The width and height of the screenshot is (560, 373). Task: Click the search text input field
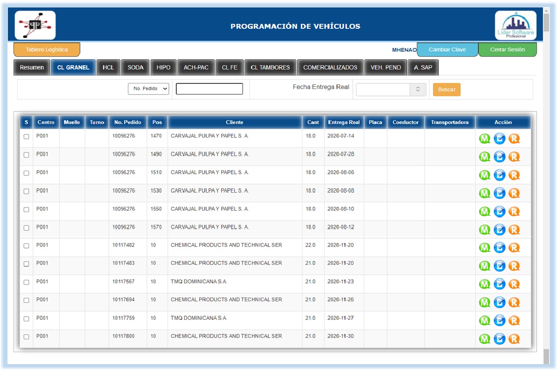(209, 89)
